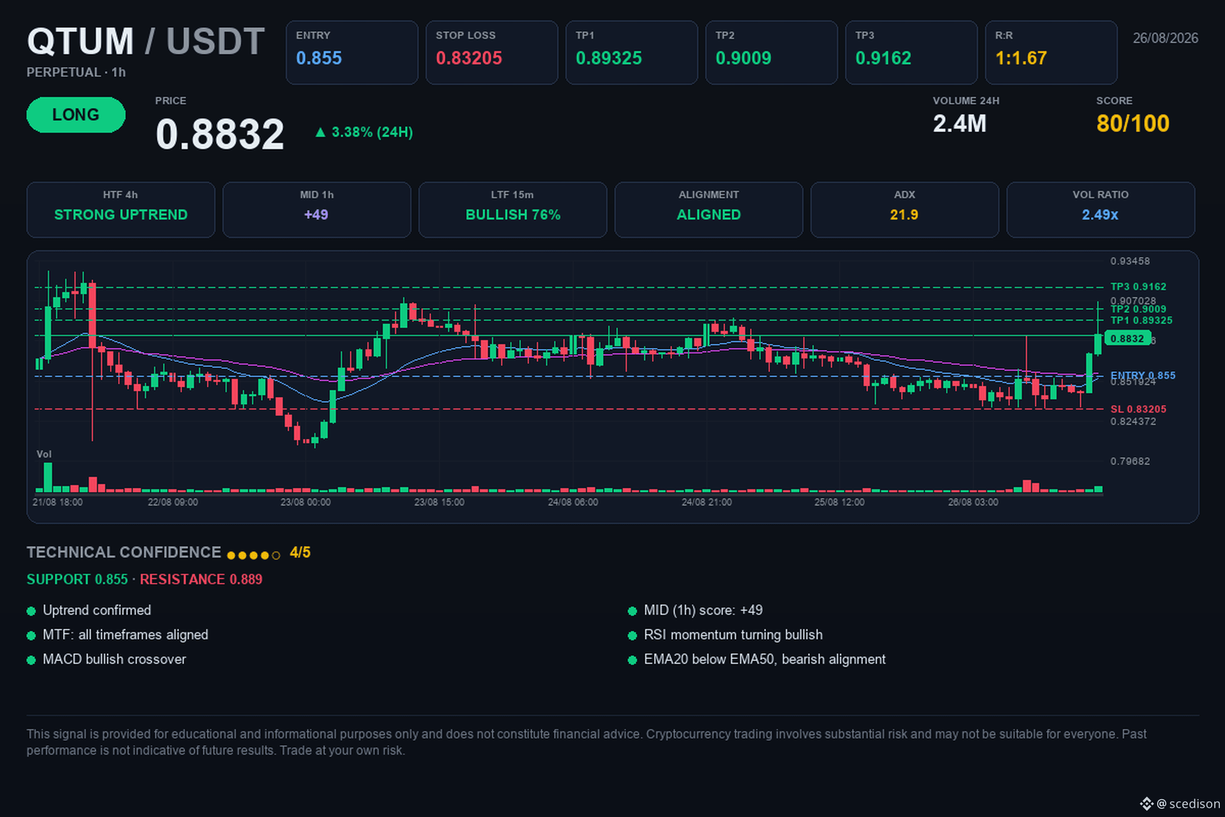Select the STOP LOSS 0.83205 card

pyautogui.click(x=492, y=53)
